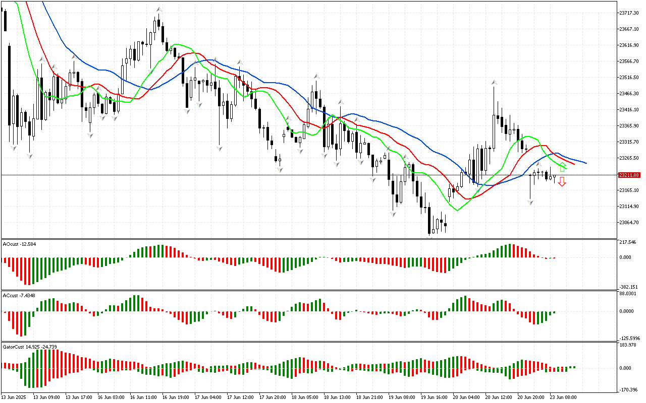The height and width of the screenshot is (403, 646).
Task: Click the 23 Jun 08:00 time label
Action: pyautogui.click(x=564, y=397)
